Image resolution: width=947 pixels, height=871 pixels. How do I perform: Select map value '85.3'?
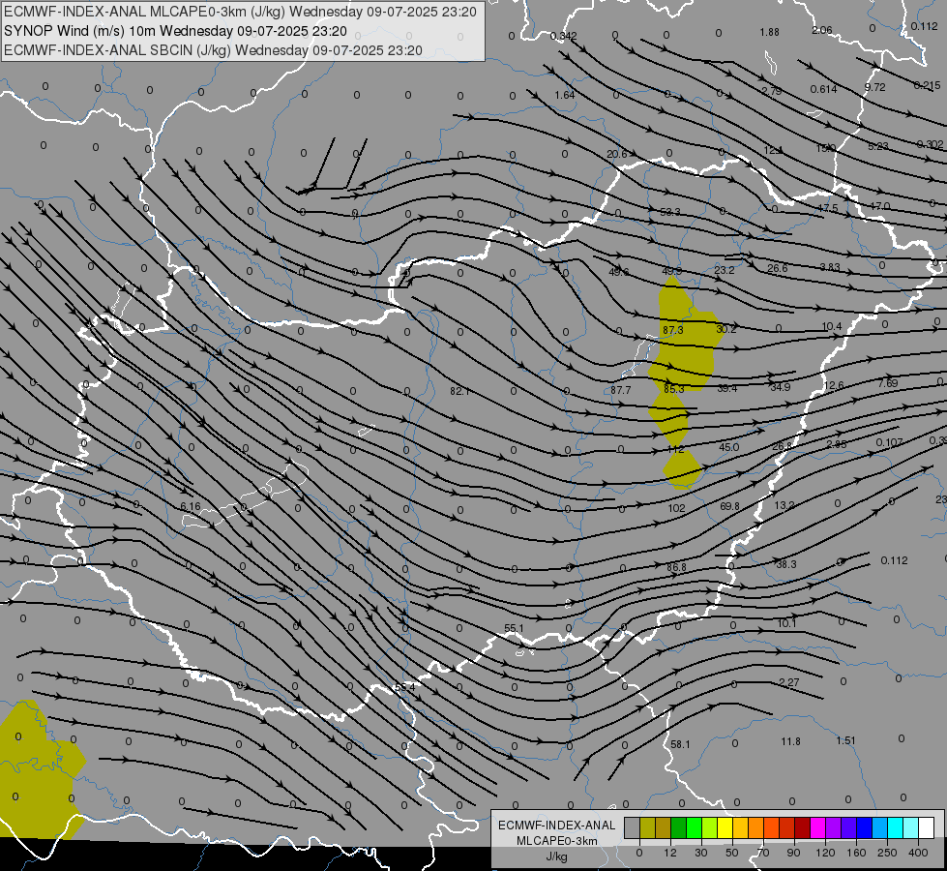pyautogui.click(x=674, y=389)
